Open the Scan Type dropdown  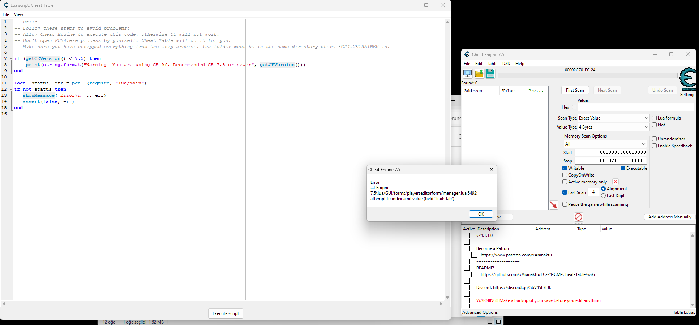(613, 118)
